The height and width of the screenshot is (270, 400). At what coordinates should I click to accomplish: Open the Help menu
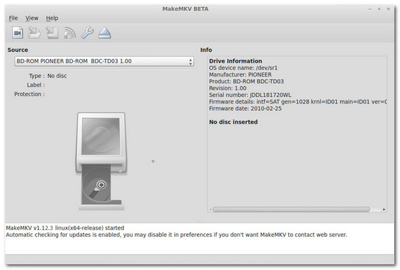[52, 18]
